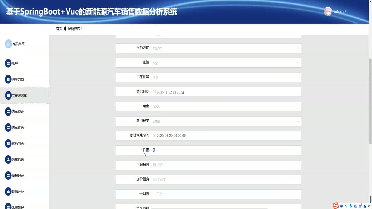This screenshot has height=209, width=372.
Task: Click 新能源汽车 breadcrumb text
Action: point(76,29)
